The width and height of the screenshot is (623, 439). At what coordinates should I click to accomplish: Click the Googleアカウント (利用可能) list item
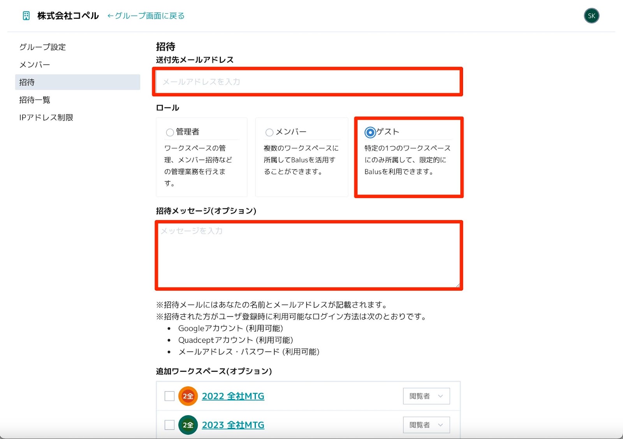(231, 328)
